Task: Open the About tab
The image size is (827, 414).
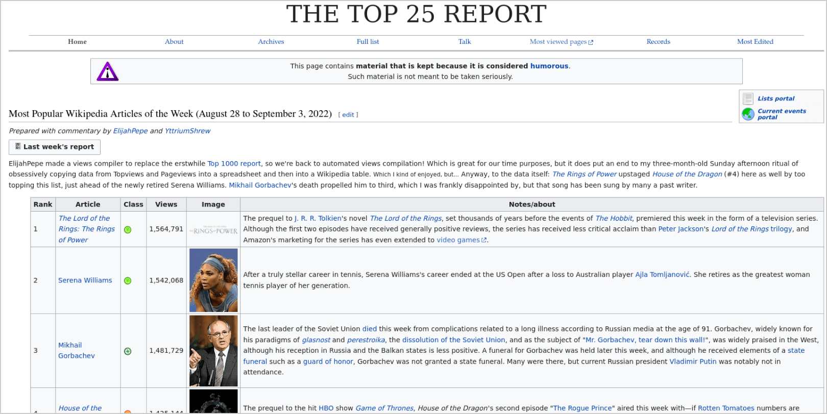Action: [174, 42]
